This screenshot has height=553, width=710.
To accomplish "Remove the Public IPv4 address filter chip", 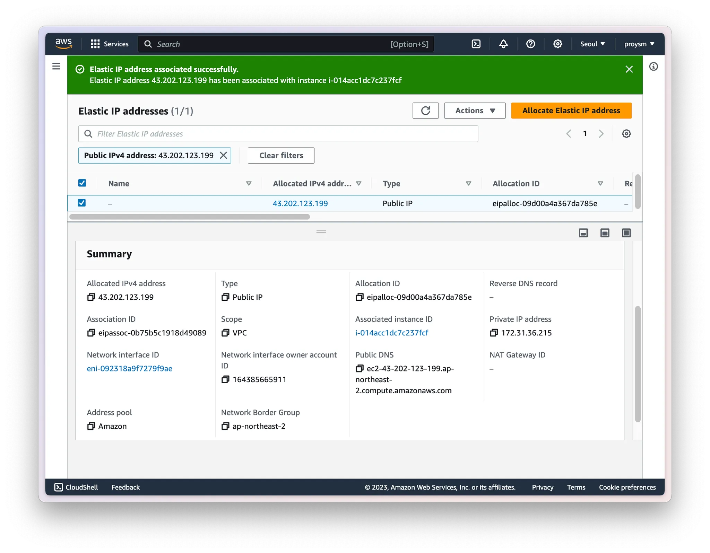I will pyautogui.click(x=224, y=156).
